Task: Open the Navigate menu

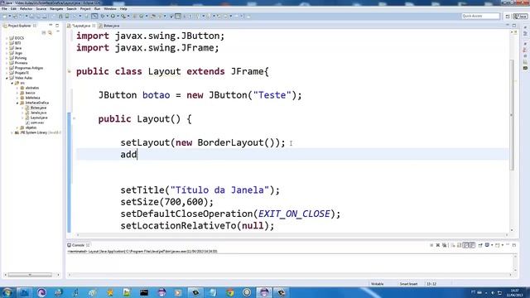Action: (56, 9)
